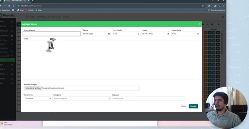Open the YouTube bookmark

(x=29, y=10)
